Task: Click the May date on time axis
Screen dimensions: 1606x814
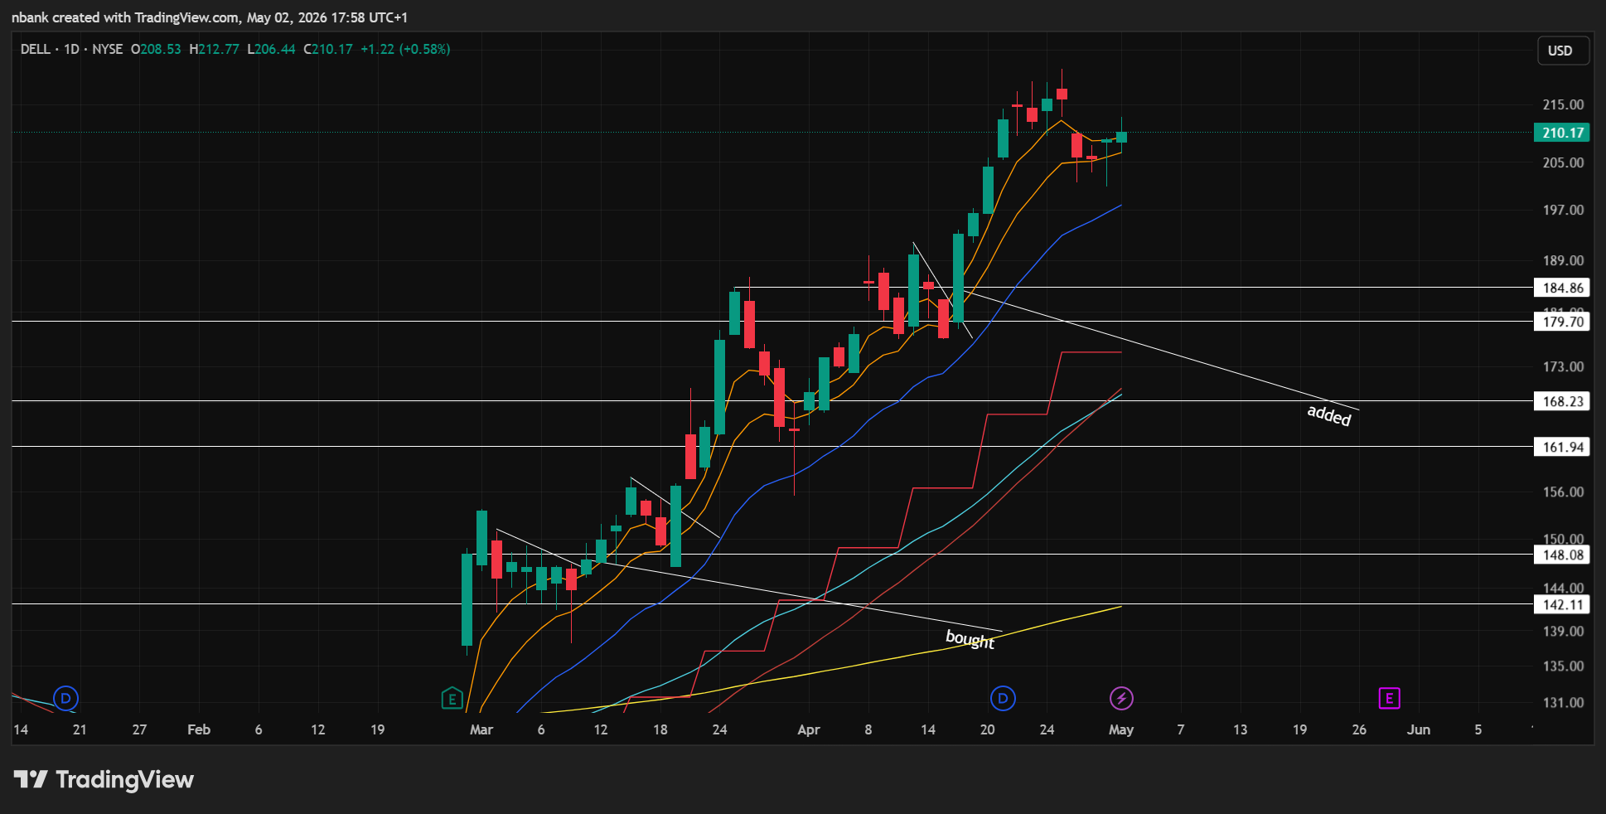Action: pyautogui.click(x=1121, y=729)
